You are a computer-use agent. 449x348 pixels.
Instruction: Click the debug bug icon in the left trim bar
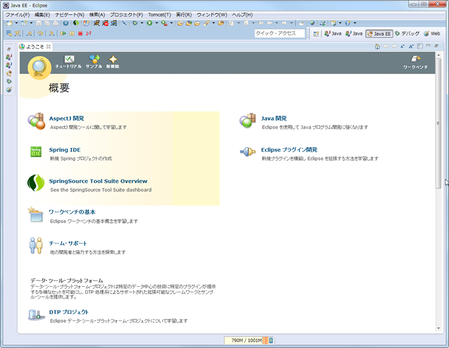(x=9, y=81)
